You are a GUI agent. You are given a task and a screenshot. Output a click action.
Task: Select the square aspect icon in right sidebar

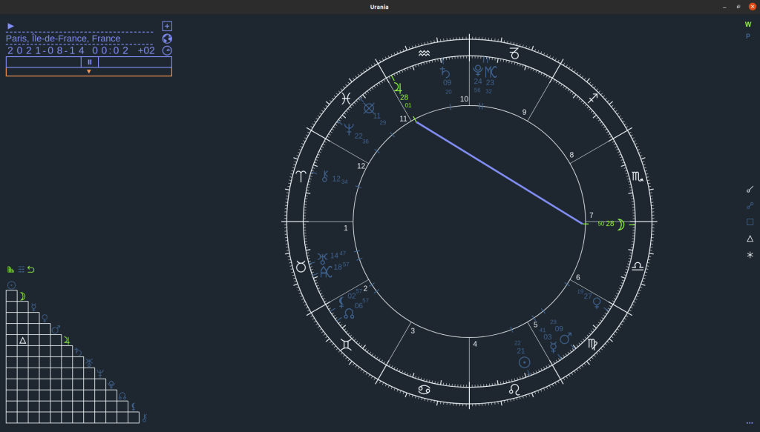750,222
